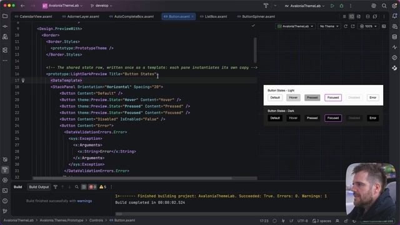The width and height of the screenshot is (400, 225).
Task: Open the Dynamic Program Analysis pulse icon
Action: coord(394,47)
